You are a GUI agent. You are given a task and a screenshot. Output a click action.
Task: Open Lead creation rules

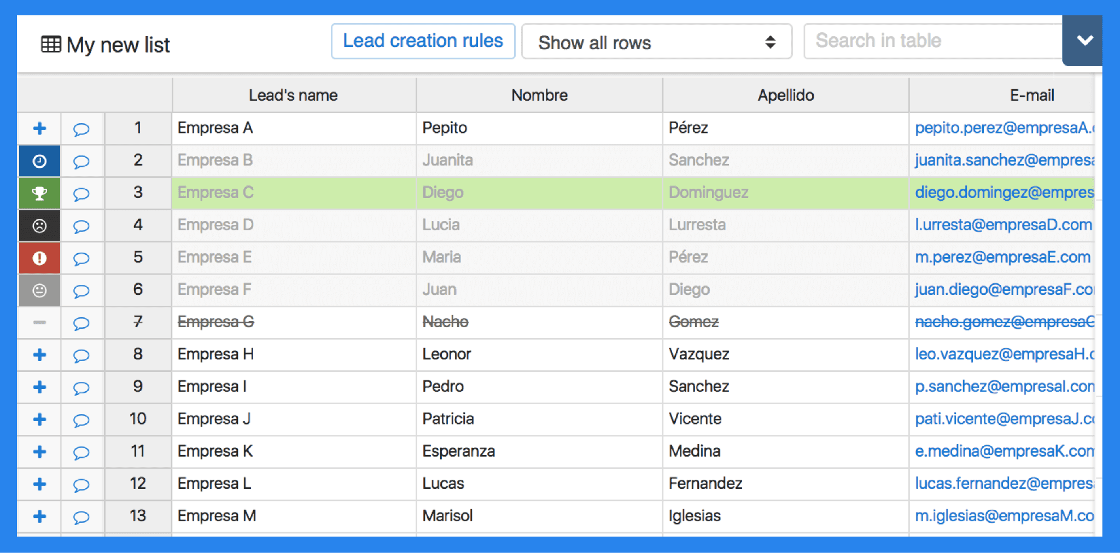423,41
